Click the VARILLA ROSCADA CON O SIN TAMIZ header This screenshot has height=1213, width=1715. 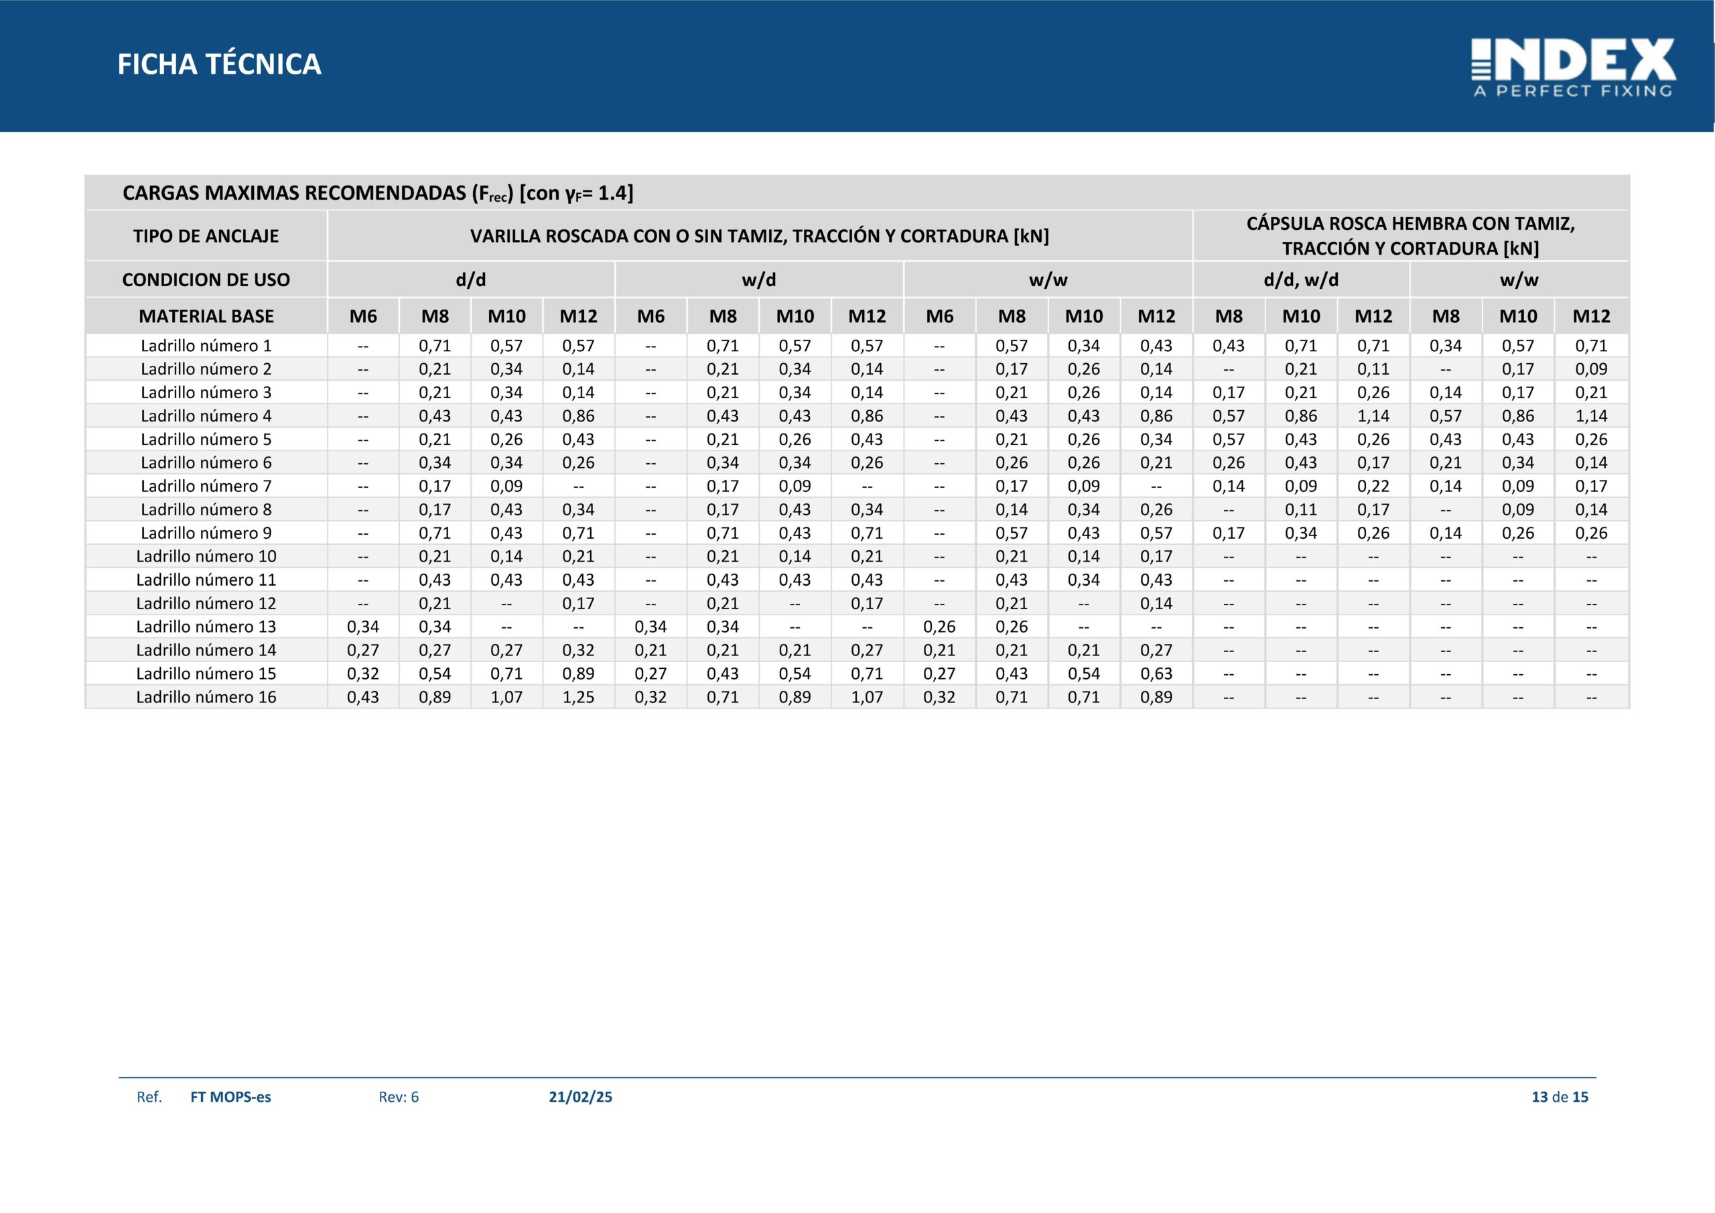[760, 236]
